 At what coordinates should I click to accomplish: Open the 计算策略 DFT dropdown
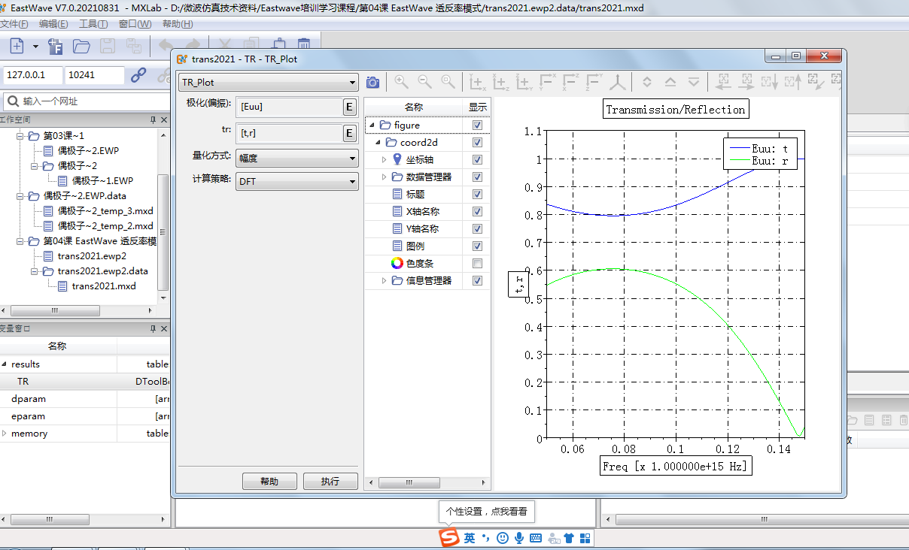[x=296, y=181]
